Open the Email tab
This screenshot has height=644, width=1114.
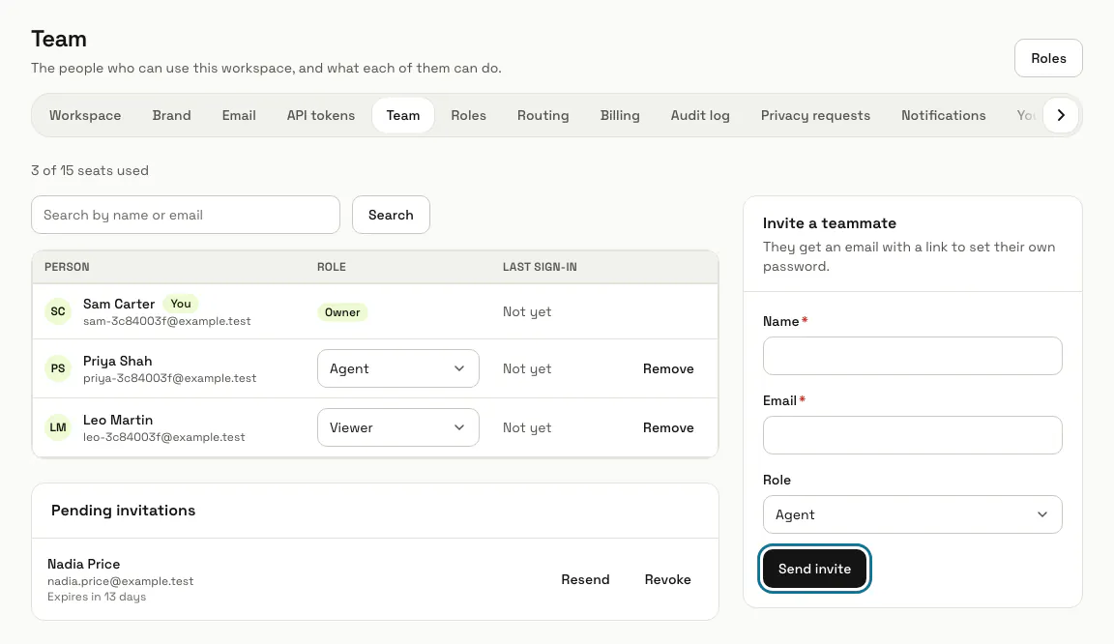pos(239,115)
